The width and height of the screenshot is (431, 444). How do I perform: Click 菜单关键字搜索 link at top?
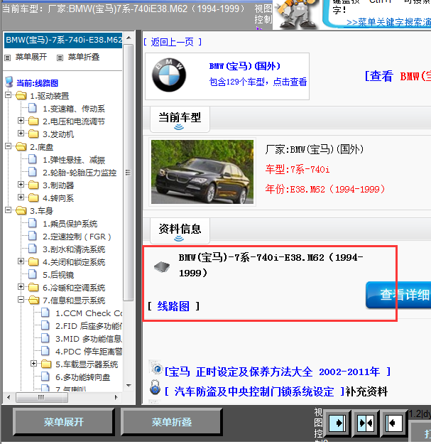[x=388, y=22]
